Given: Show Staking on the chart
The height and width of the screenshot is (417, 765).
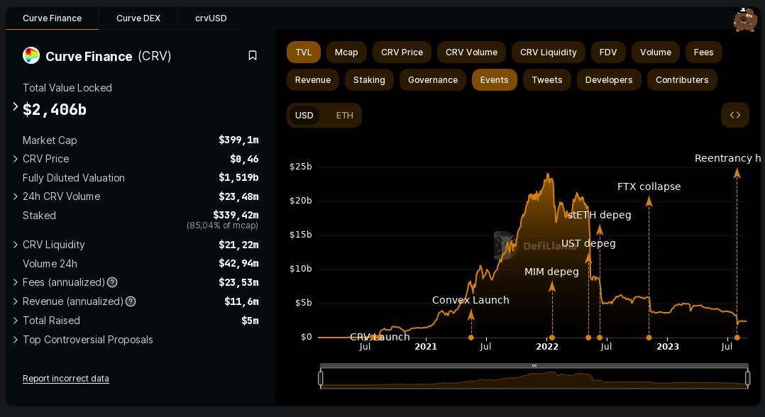Looking at the screenshot, I should [x=369, y=80].
